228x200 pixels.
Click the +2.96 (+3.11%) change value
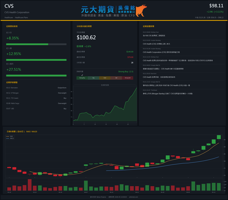coord(215,12)
